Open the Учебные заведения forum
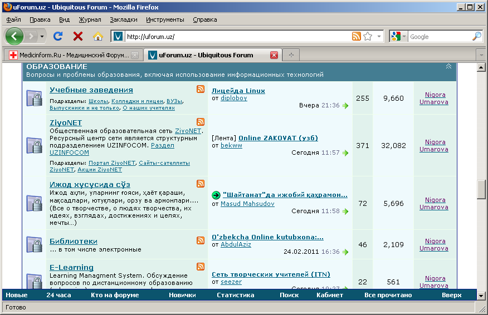The image size is (488, 315). (x=91, y=90)
